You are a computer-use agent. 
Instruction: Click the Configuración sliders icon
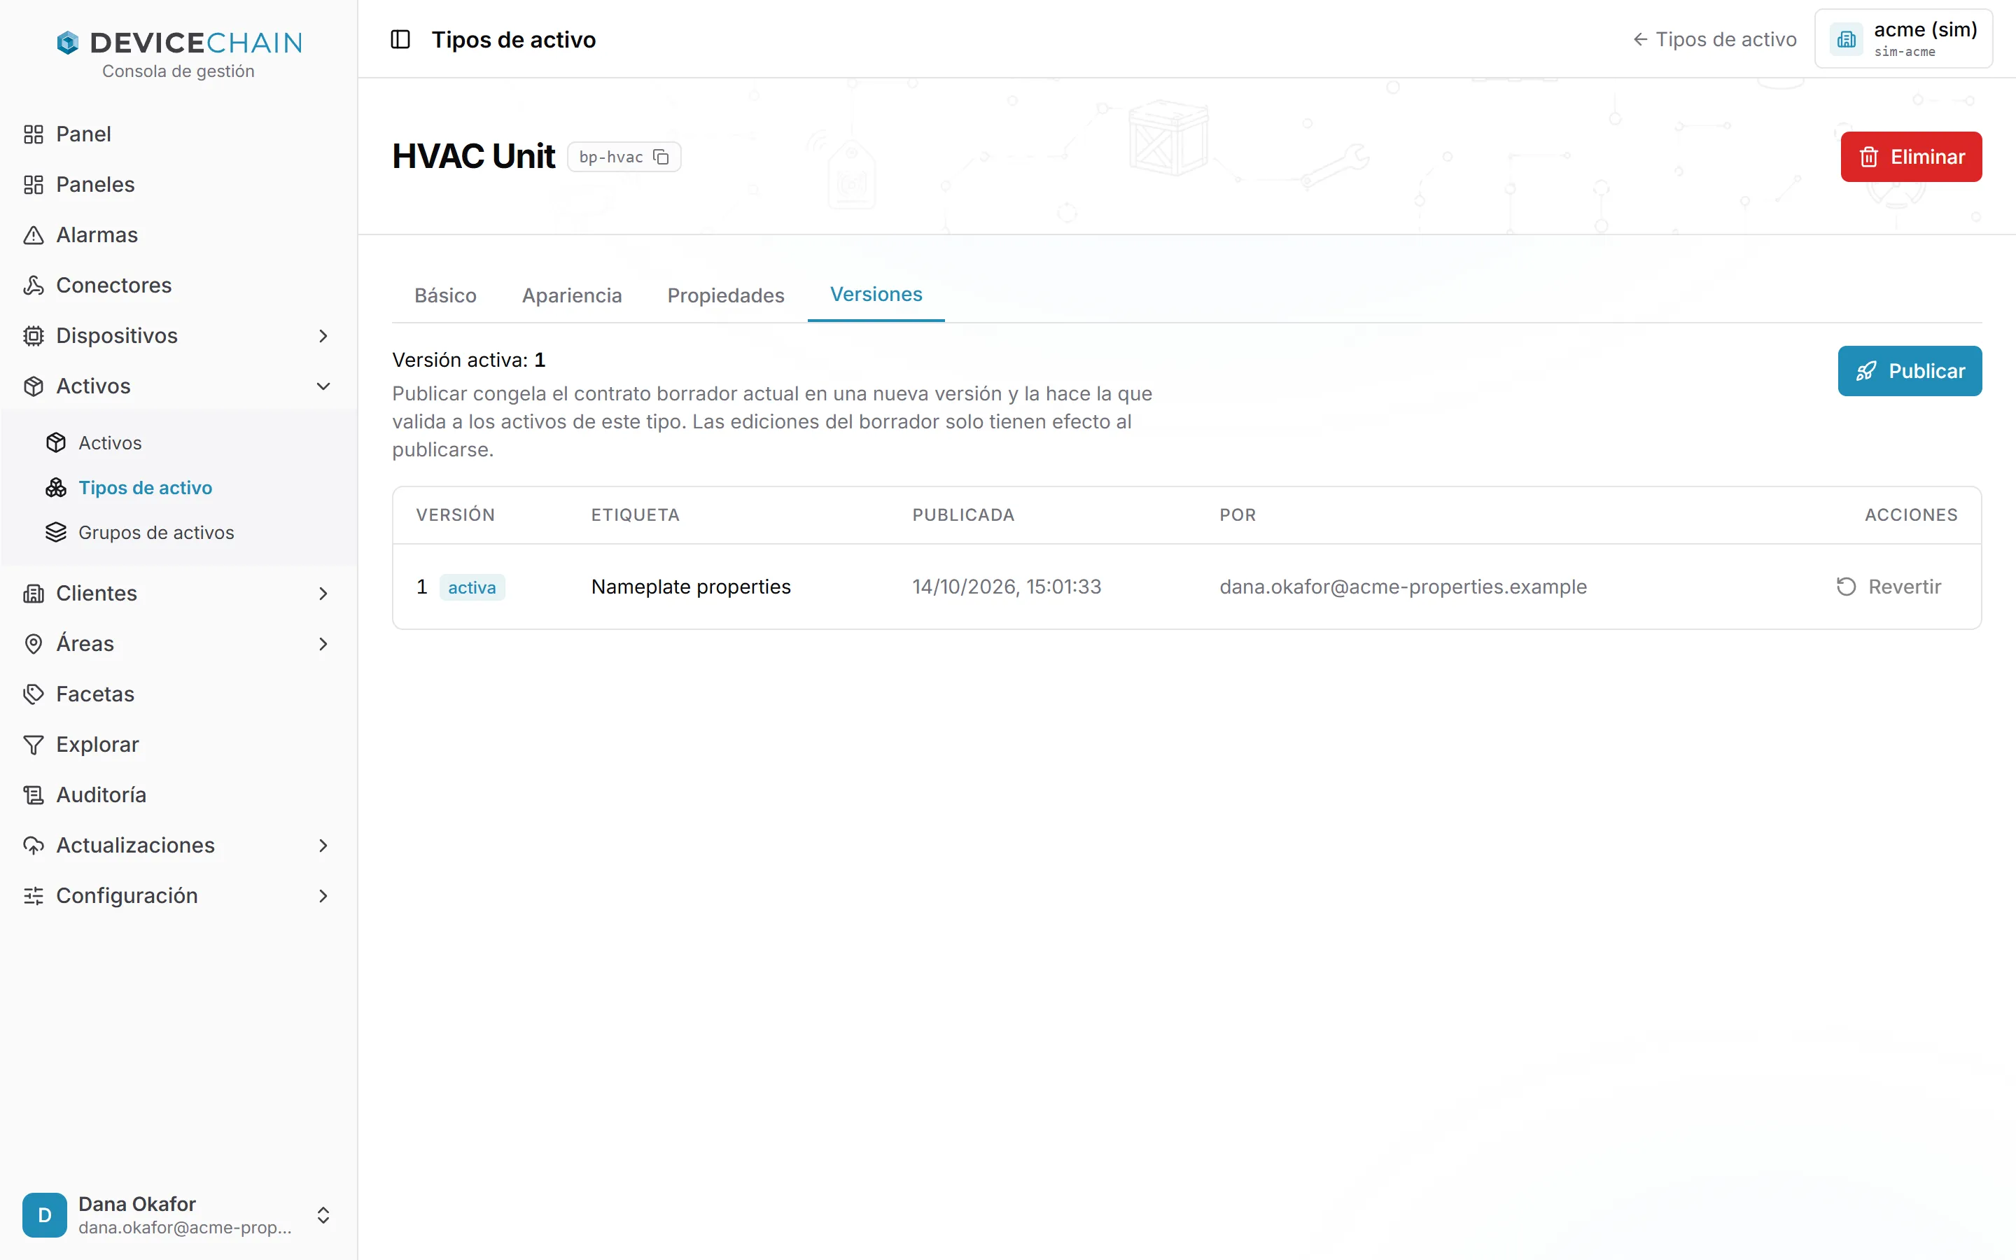pyautogui.click(x=34, y=896)
